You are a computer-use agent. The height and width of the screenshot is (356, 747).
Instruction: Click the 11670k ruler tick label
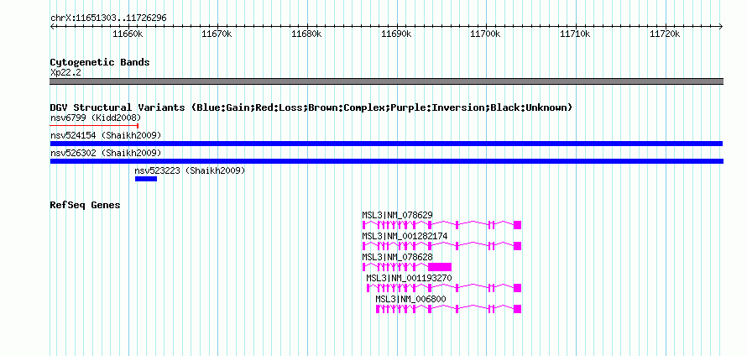[x=217, y=34]
